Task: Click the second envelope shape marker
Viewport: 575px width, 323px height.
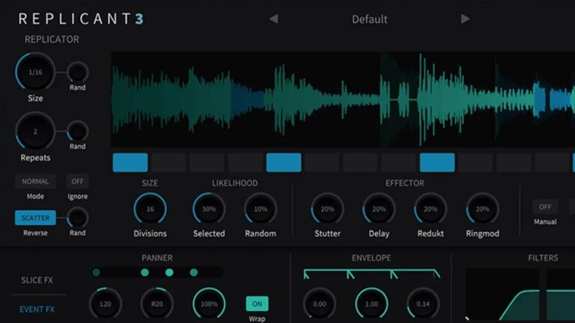Action: (x=350, y=274)
